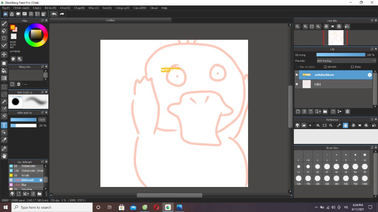Viewport: 378px width, 212px height.
Task: Hide the Lớp1 layer
Action: point(297,84)
